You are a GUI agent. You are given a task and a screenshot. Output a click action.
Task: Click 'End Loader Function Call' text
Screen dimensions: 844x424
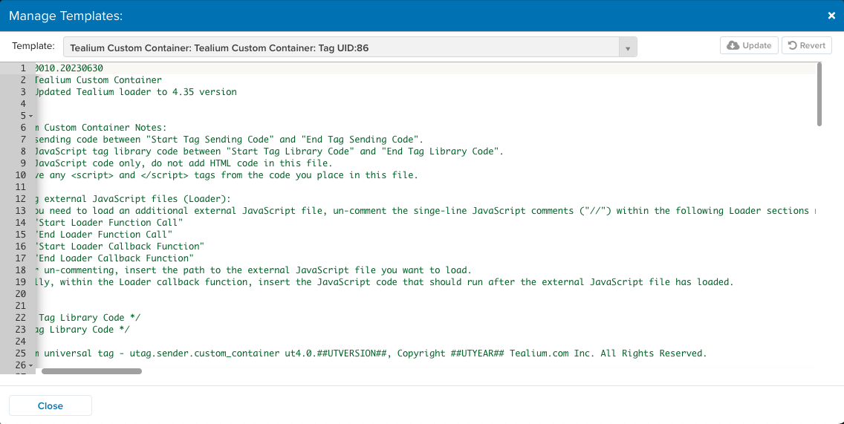pyautogui.click(x=104, y=235)
